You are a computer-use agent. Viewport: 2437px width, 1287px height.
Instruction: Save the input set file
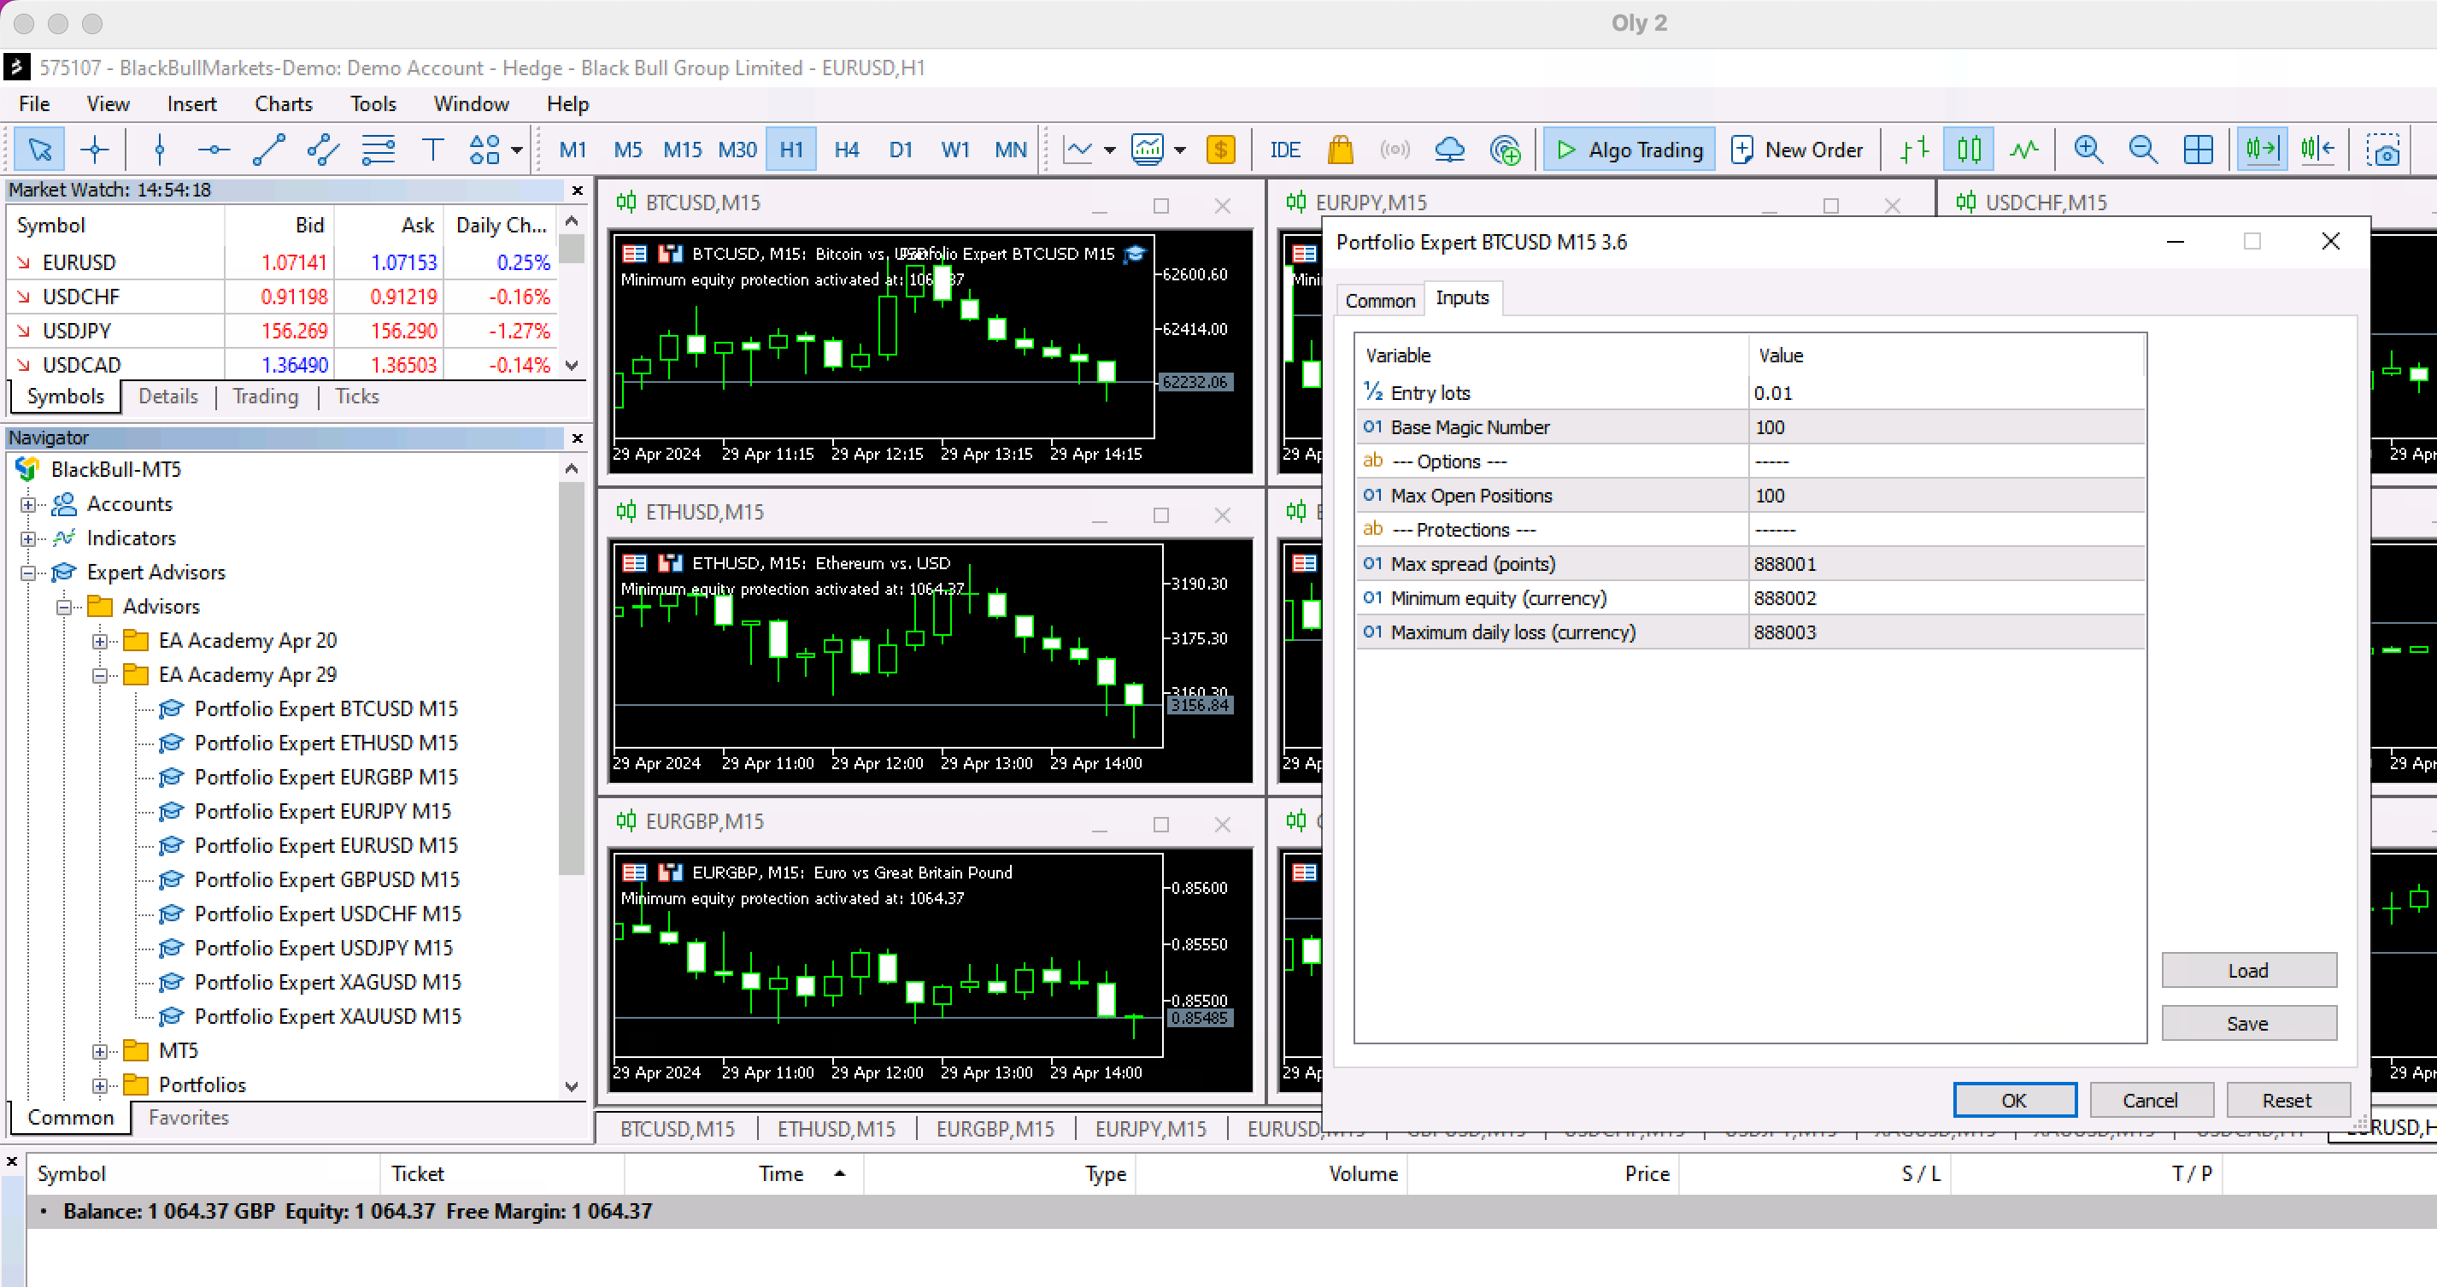[x=2248, y=1024]
